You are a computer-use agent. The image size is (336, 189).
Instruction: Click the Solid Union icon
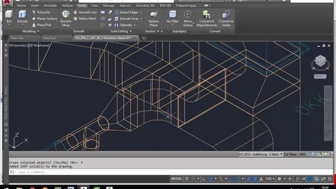(x=103, y=13)
